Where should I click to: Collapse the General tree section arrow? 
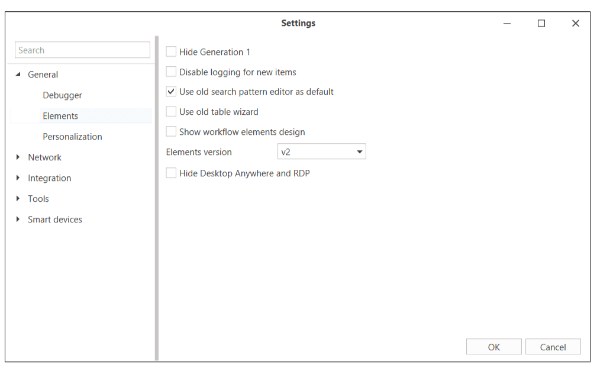(18, 75)
